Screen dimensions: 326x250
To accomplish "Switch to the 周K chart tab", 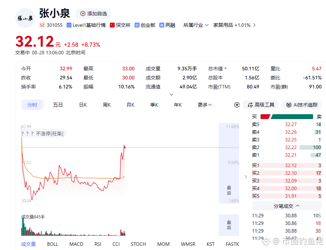I will point(107,105).
